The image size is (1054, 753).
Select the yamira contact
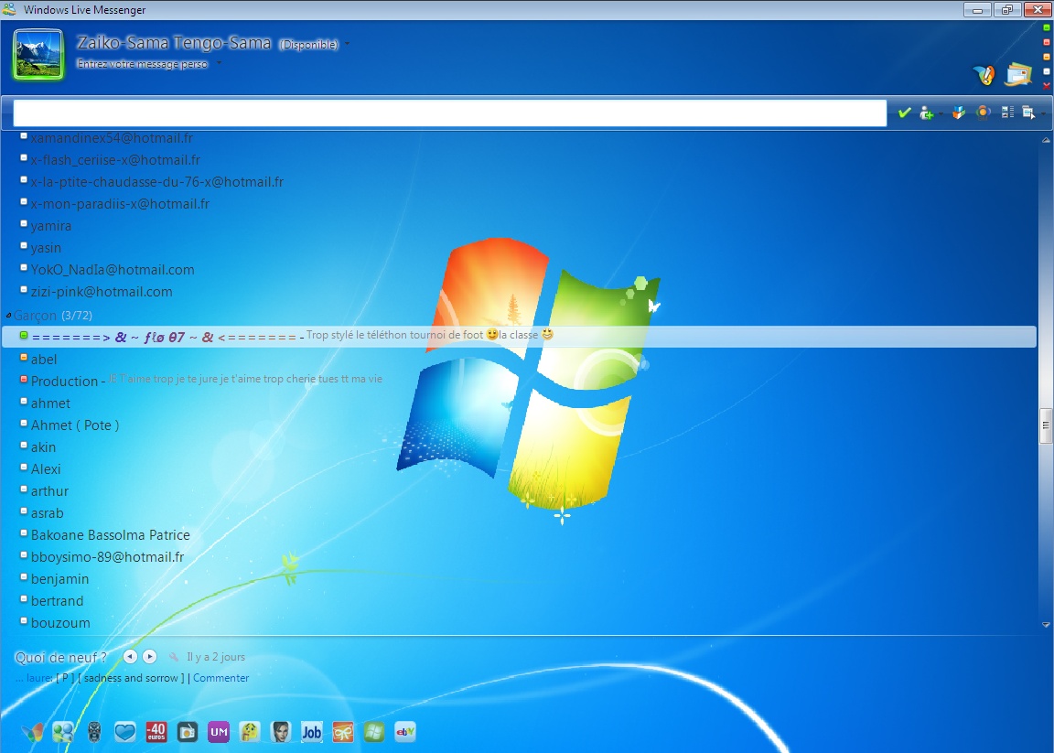pyautogui.click(x=50, y=226)
